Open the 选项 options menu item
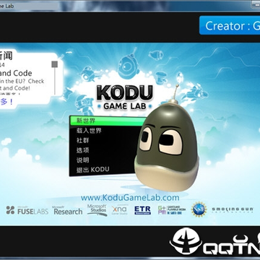The height and width of the screenshot is (260, 260). [x=82, y=150]
